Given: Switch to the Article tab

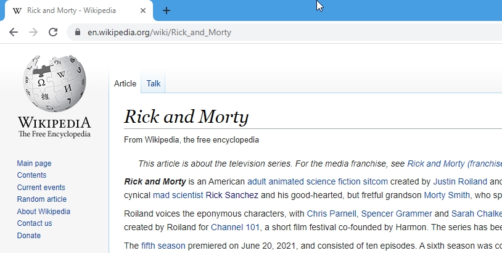Looking at the screenshot, I should (x=125, y=83).
